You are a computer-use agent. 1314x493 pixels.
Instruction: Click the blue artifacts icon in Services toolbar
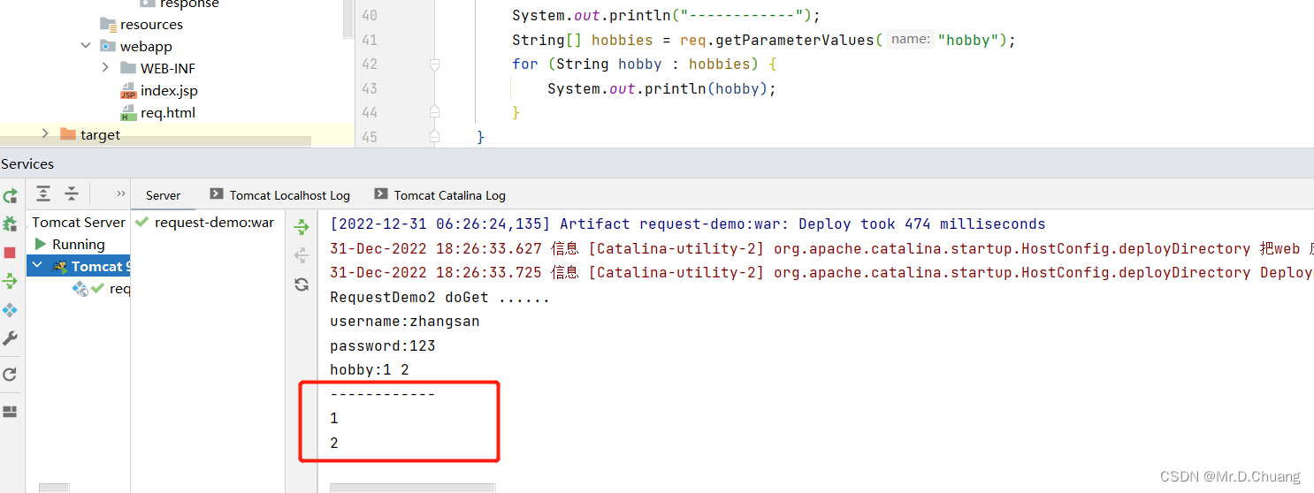click(x=10, y=310)
